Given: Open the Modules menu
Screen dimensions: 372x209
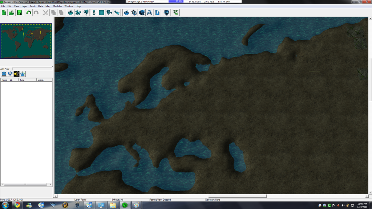Looking at the screenshot, I should 57,6.
